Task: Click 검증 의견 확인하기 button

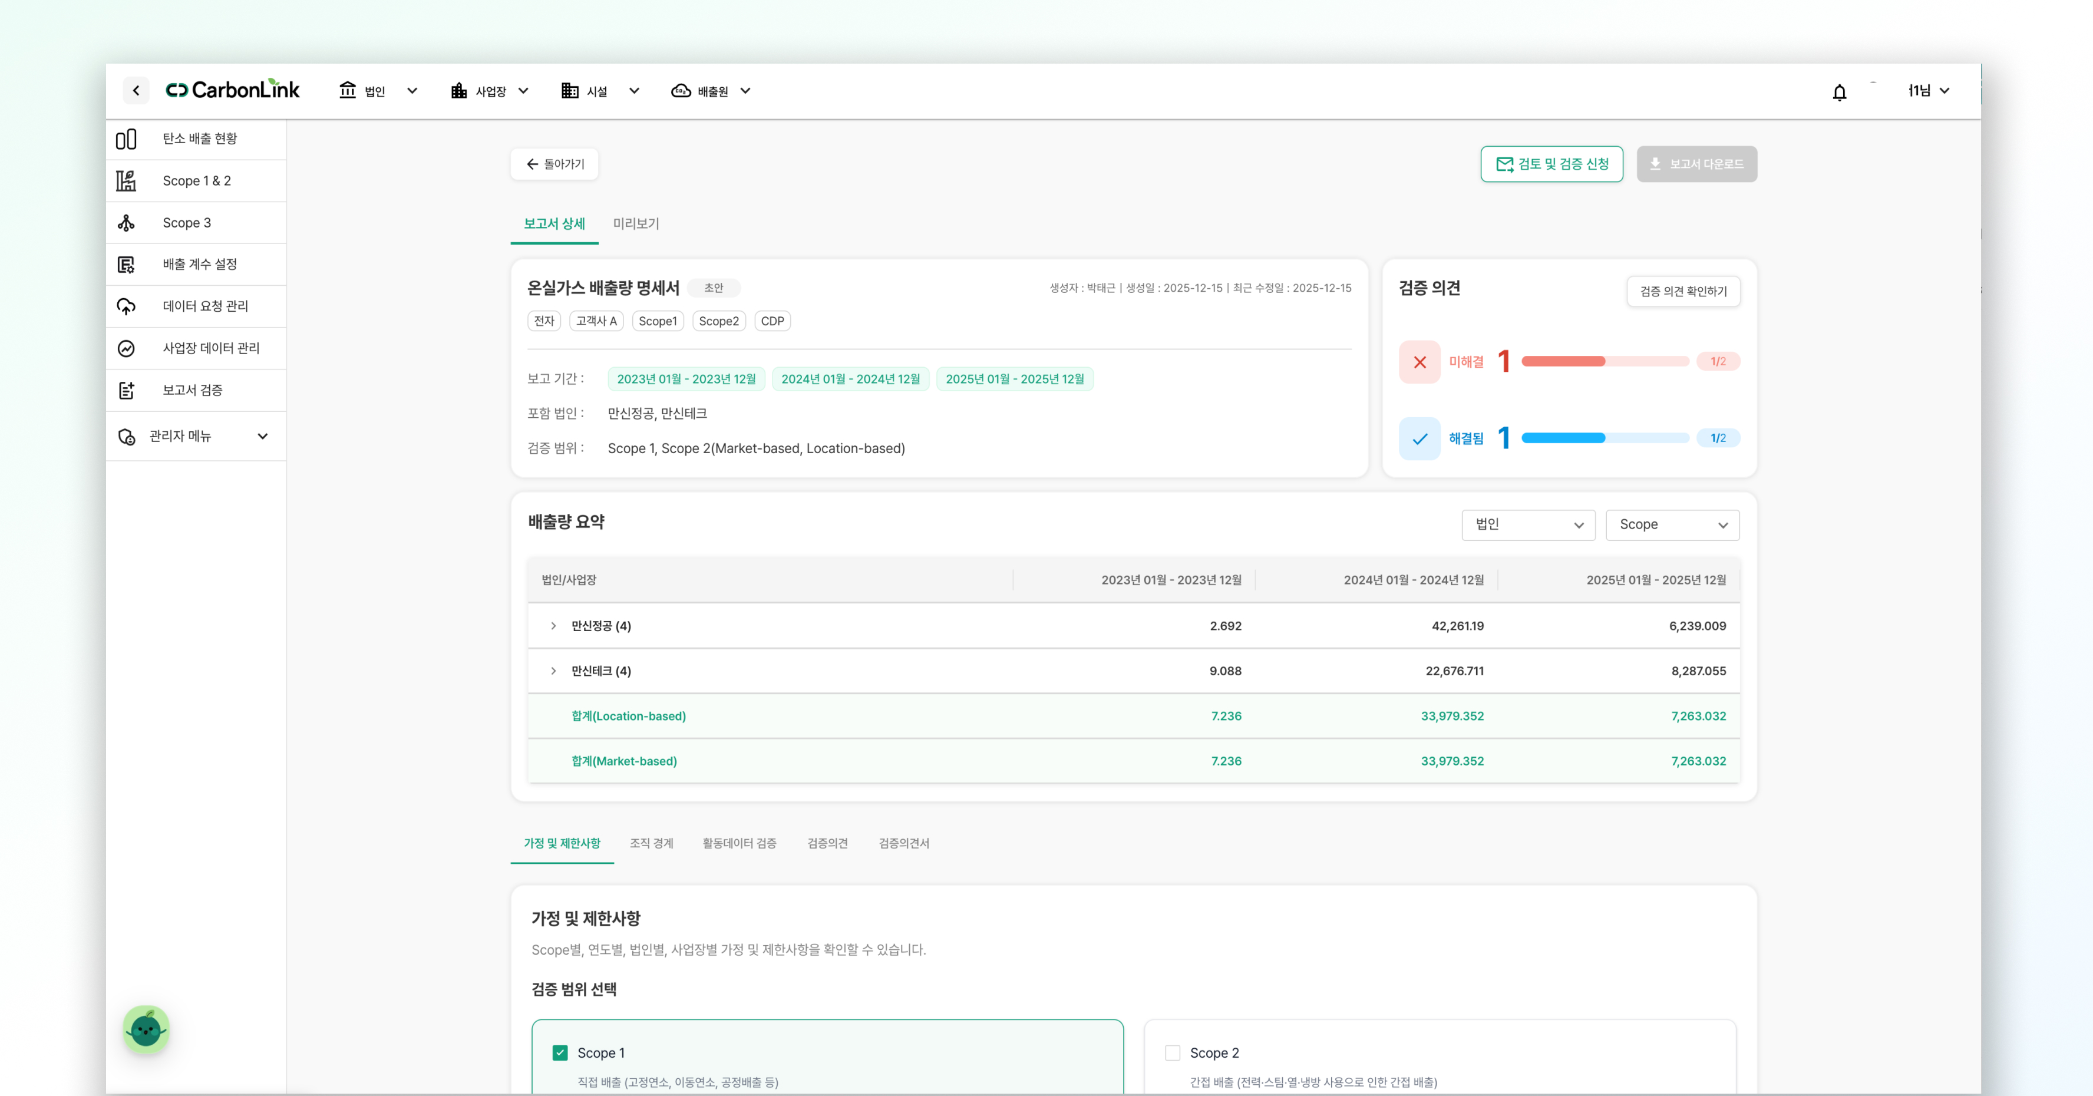Action: point(1683,292)
